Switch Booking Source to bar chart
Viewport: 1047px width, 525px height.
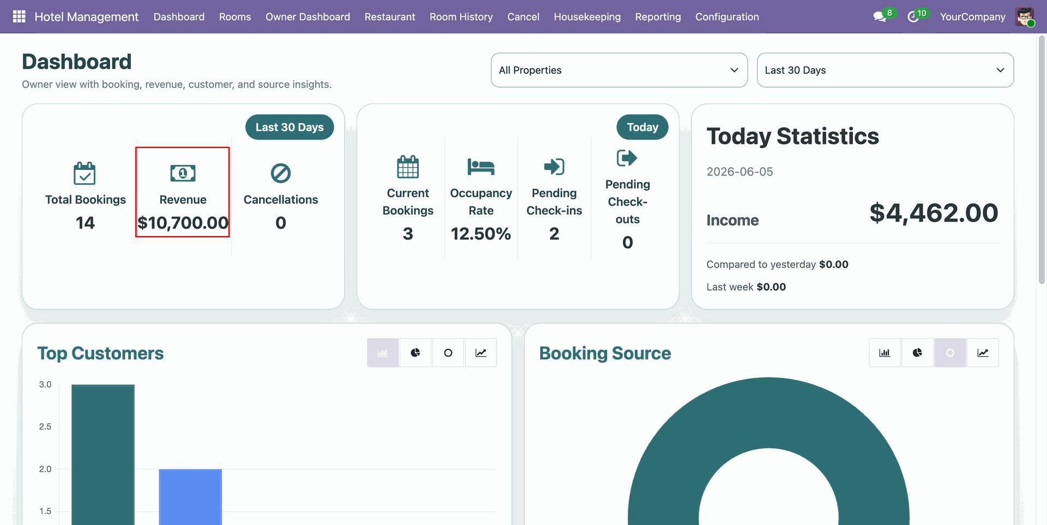884,353
